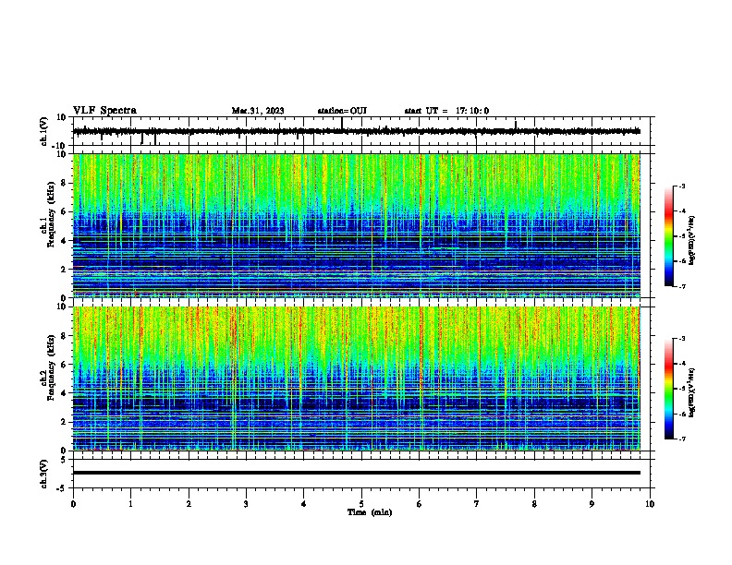Click the "-3" label on upper color bar
732x565 pixels.
[x=681, y=186]
